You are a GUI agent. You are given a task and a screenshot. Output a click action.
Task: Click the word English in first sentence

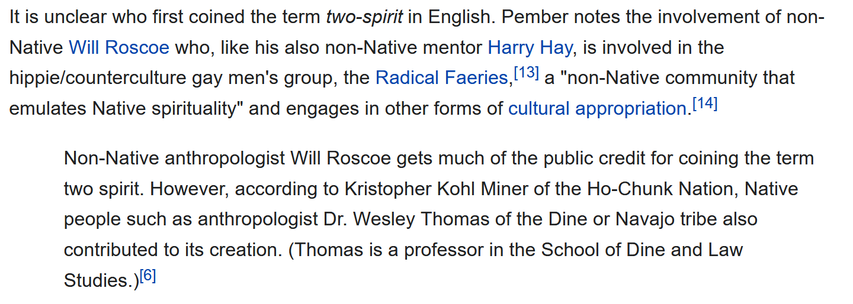(460, 16)
